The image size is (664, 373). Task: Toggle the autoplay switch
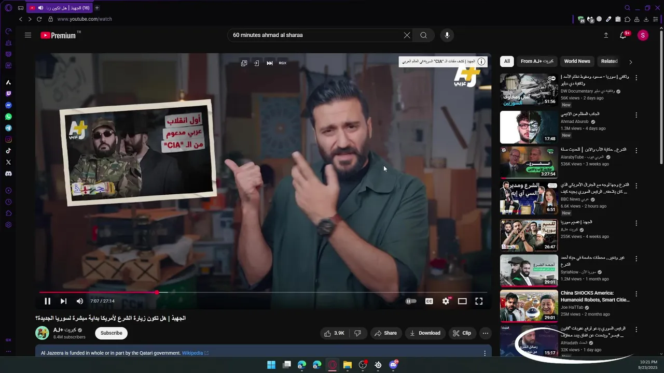pyautogui.click(x=411, y=301)
